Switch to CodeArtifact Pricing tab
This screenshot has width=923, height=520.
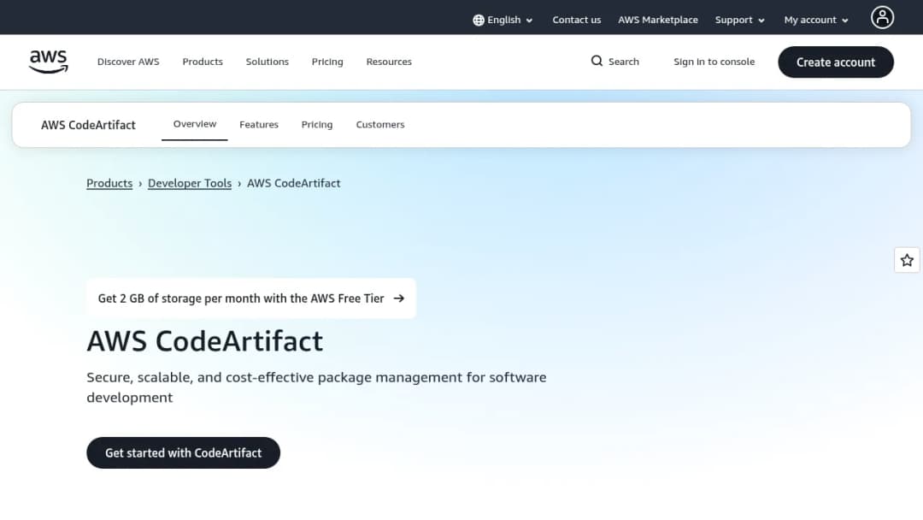pyautogui.click(x=317, y=125)
